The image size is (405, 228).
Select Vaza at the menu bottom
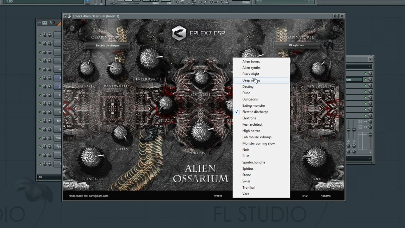pyautogui.click(x=261, y=194)
